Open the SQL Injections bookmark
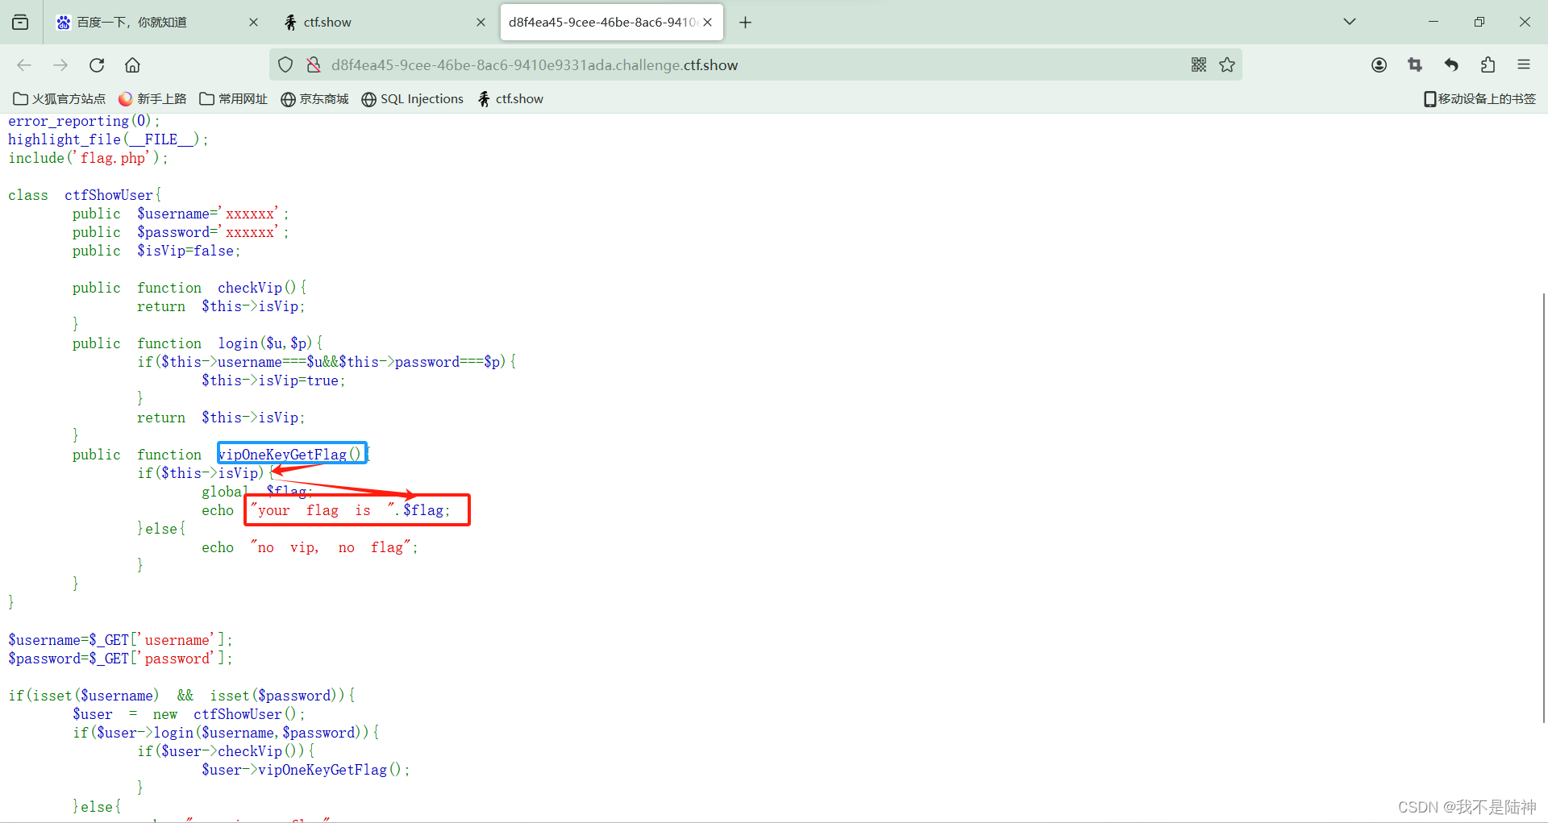Image resolution: width=1548 pixels, height=823 pixels. point(413,98)
